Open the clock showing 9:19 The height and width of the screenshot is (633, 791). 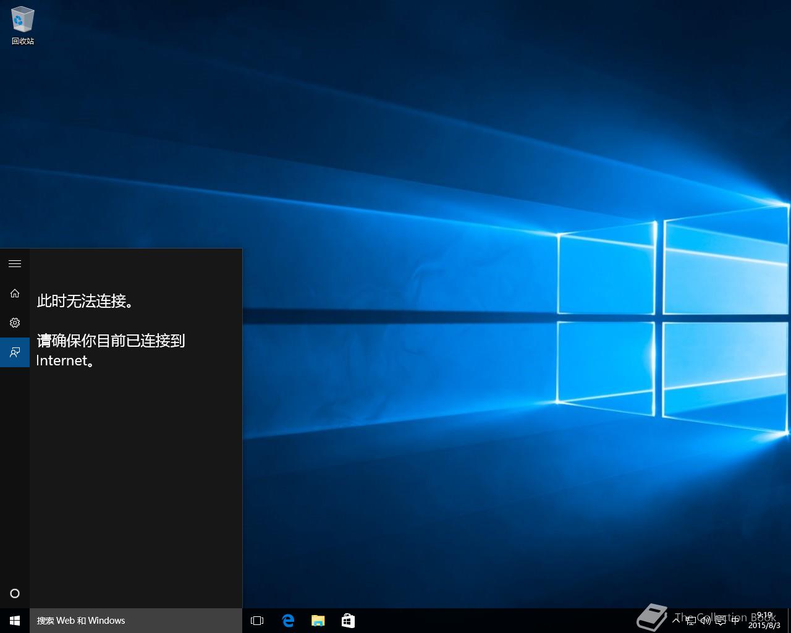(x=764, y=621)
